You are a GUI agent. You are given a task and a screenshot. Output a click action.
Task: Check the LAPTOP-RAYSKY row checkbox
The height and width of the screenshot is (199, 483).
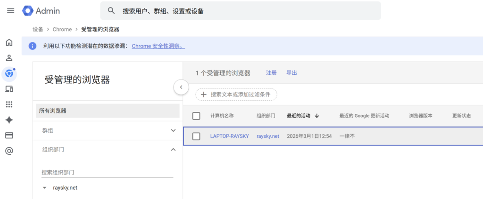point(196,136)
